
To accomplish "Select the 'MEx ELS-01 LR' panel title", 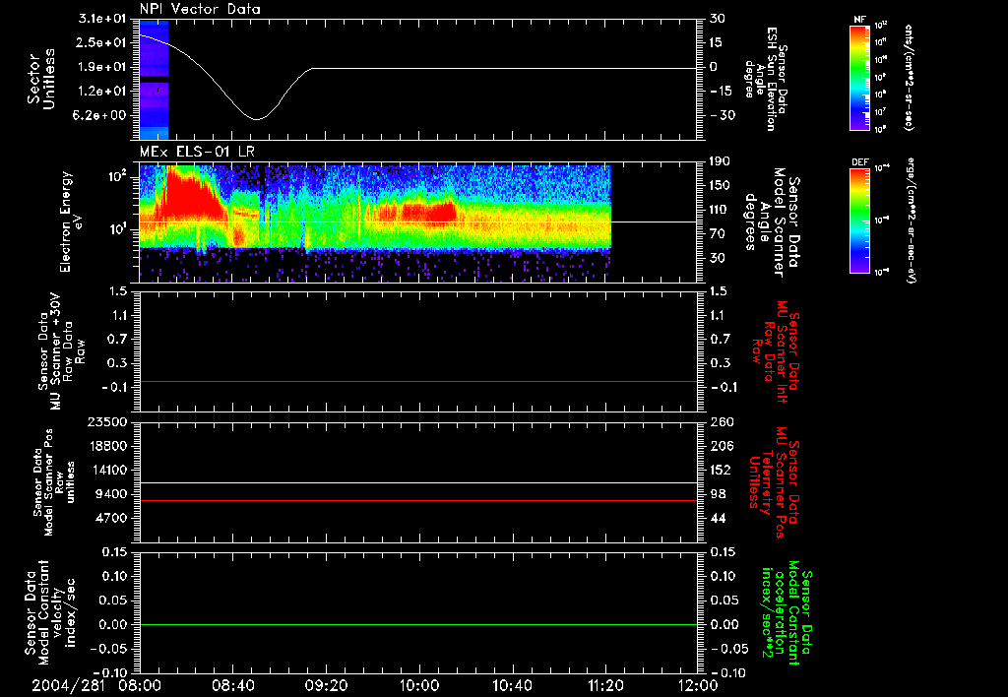I will [x=197, y=152].
